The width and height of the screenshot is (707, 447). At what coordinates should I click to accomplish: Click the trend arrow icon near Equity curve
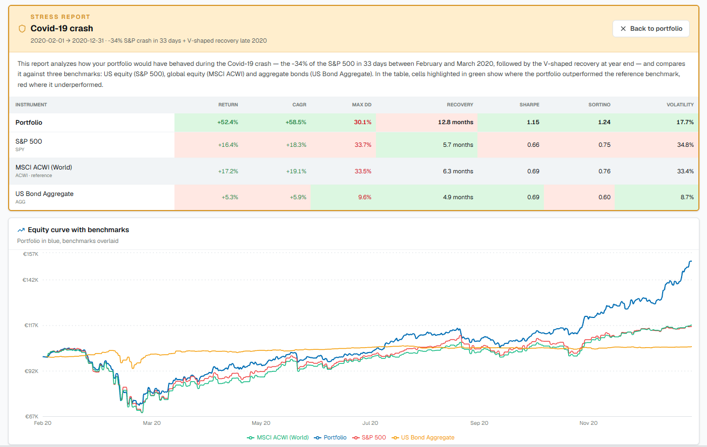(21, 230)
